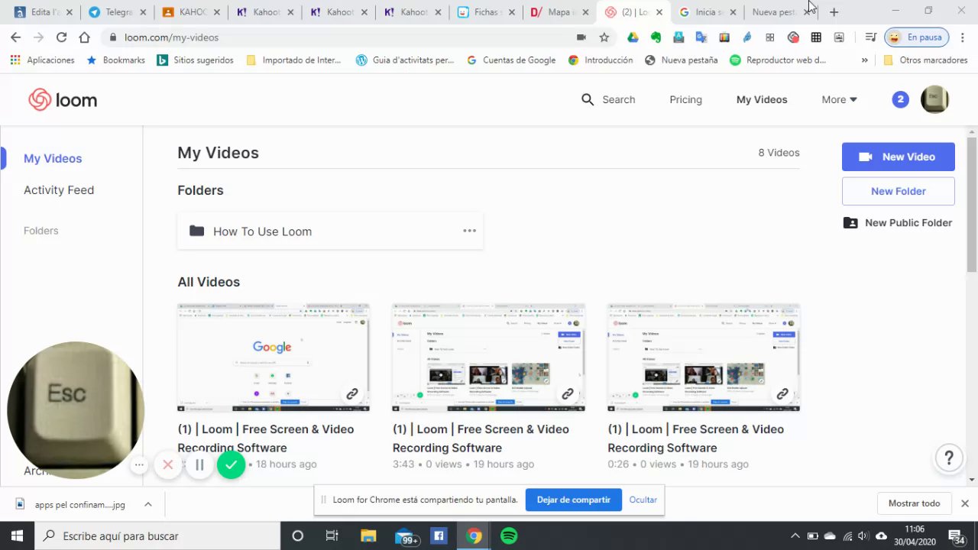Close the downloads bar
Screen dimensions: 978x550
[965, 503]
